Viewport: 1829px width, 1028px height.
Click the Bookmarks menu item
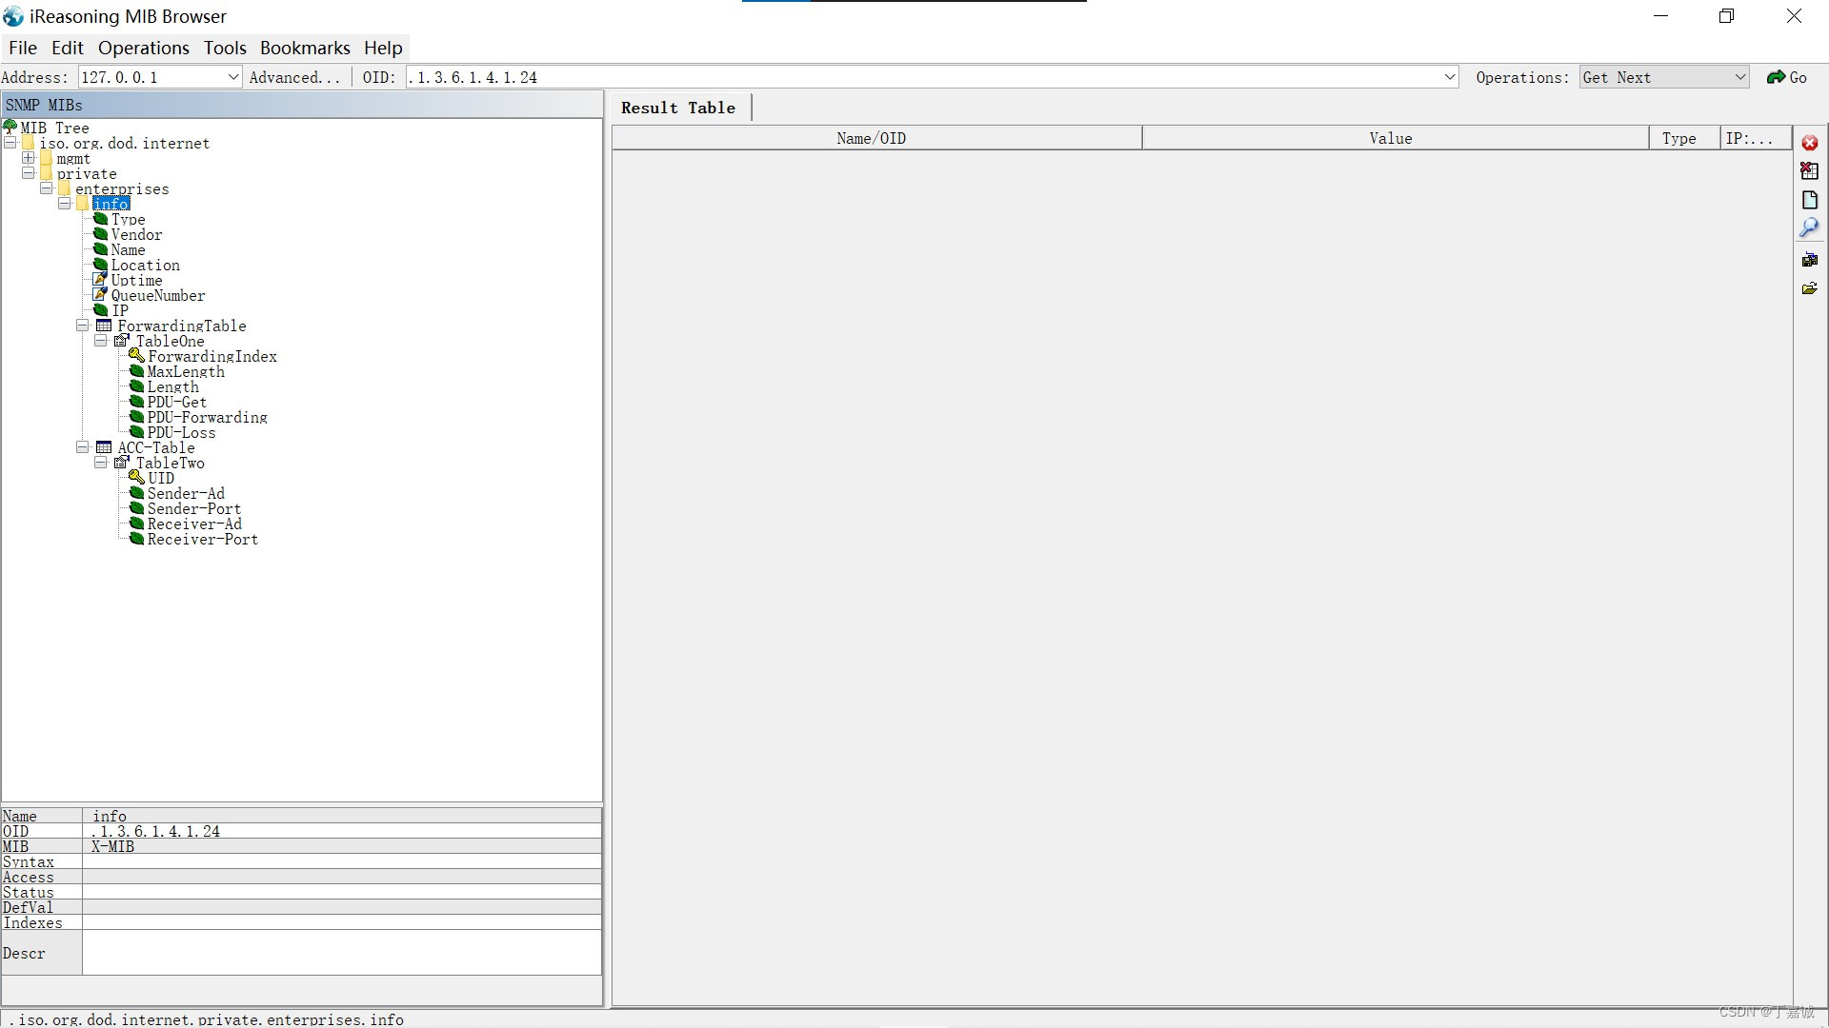(x=305, y=48)
